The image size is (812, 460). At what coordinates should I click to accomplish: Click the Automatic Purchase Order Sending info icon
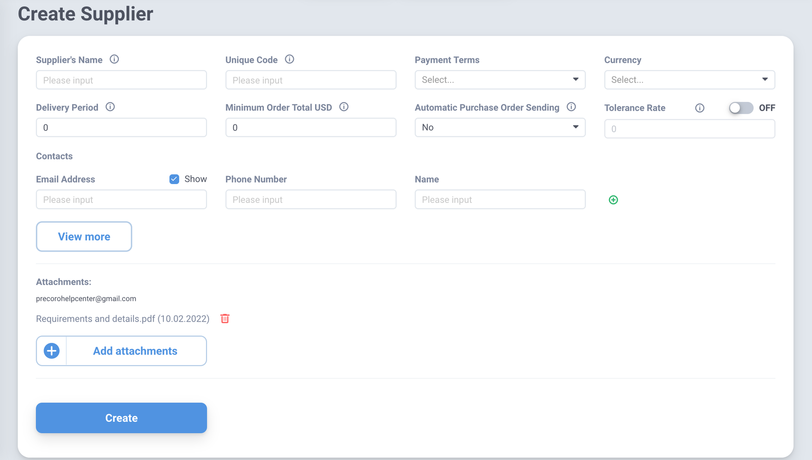coord(571,107)
